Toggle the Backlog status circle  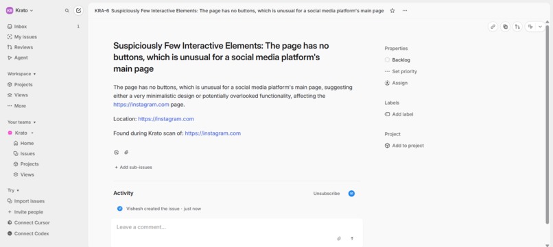(x=387, y=60)
